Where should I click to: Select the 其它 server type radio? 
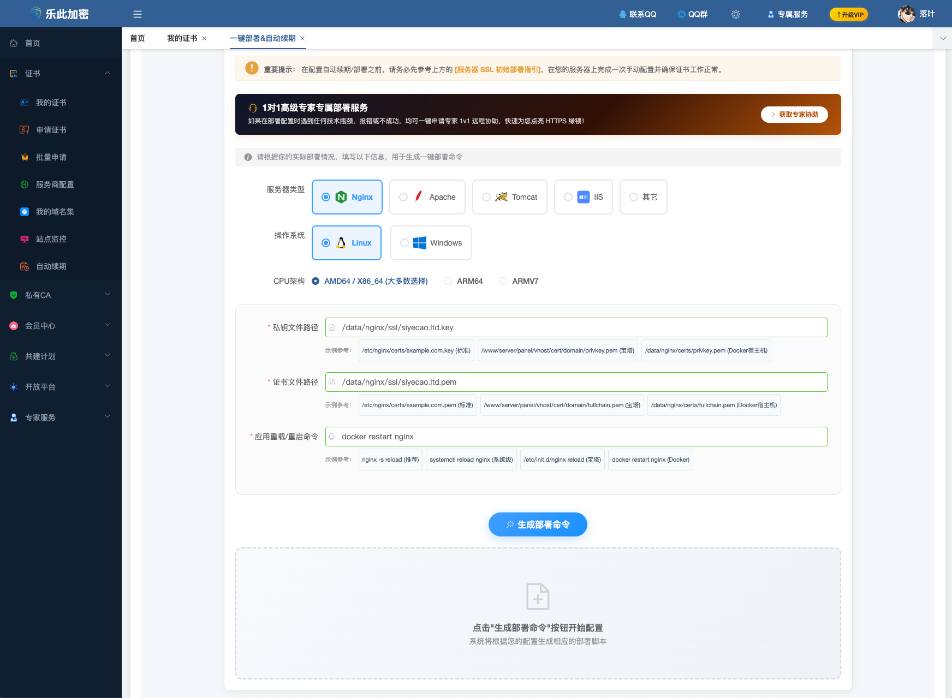coord(634,197)
